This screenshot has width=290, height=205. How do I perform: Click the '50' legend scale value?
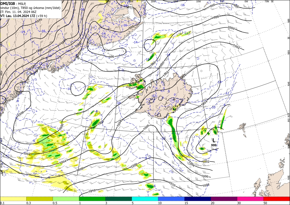(265, 203)
